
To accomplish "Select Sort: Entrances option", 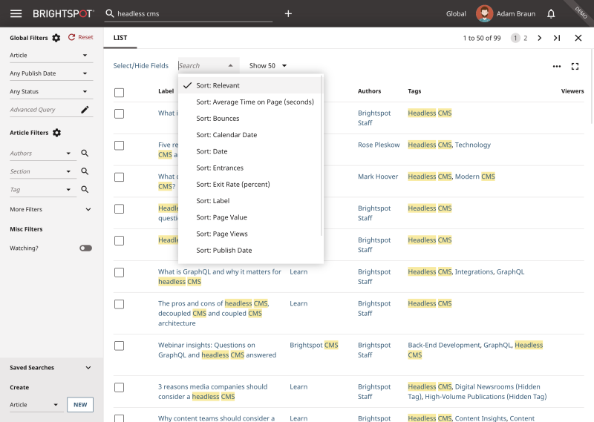I will click(x=250, y=168).
